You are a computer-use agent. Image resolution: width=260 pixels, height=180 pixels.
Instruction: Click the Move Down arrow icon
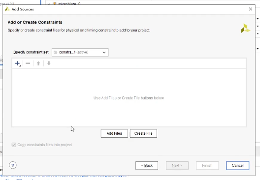click(x=49, y=63)
